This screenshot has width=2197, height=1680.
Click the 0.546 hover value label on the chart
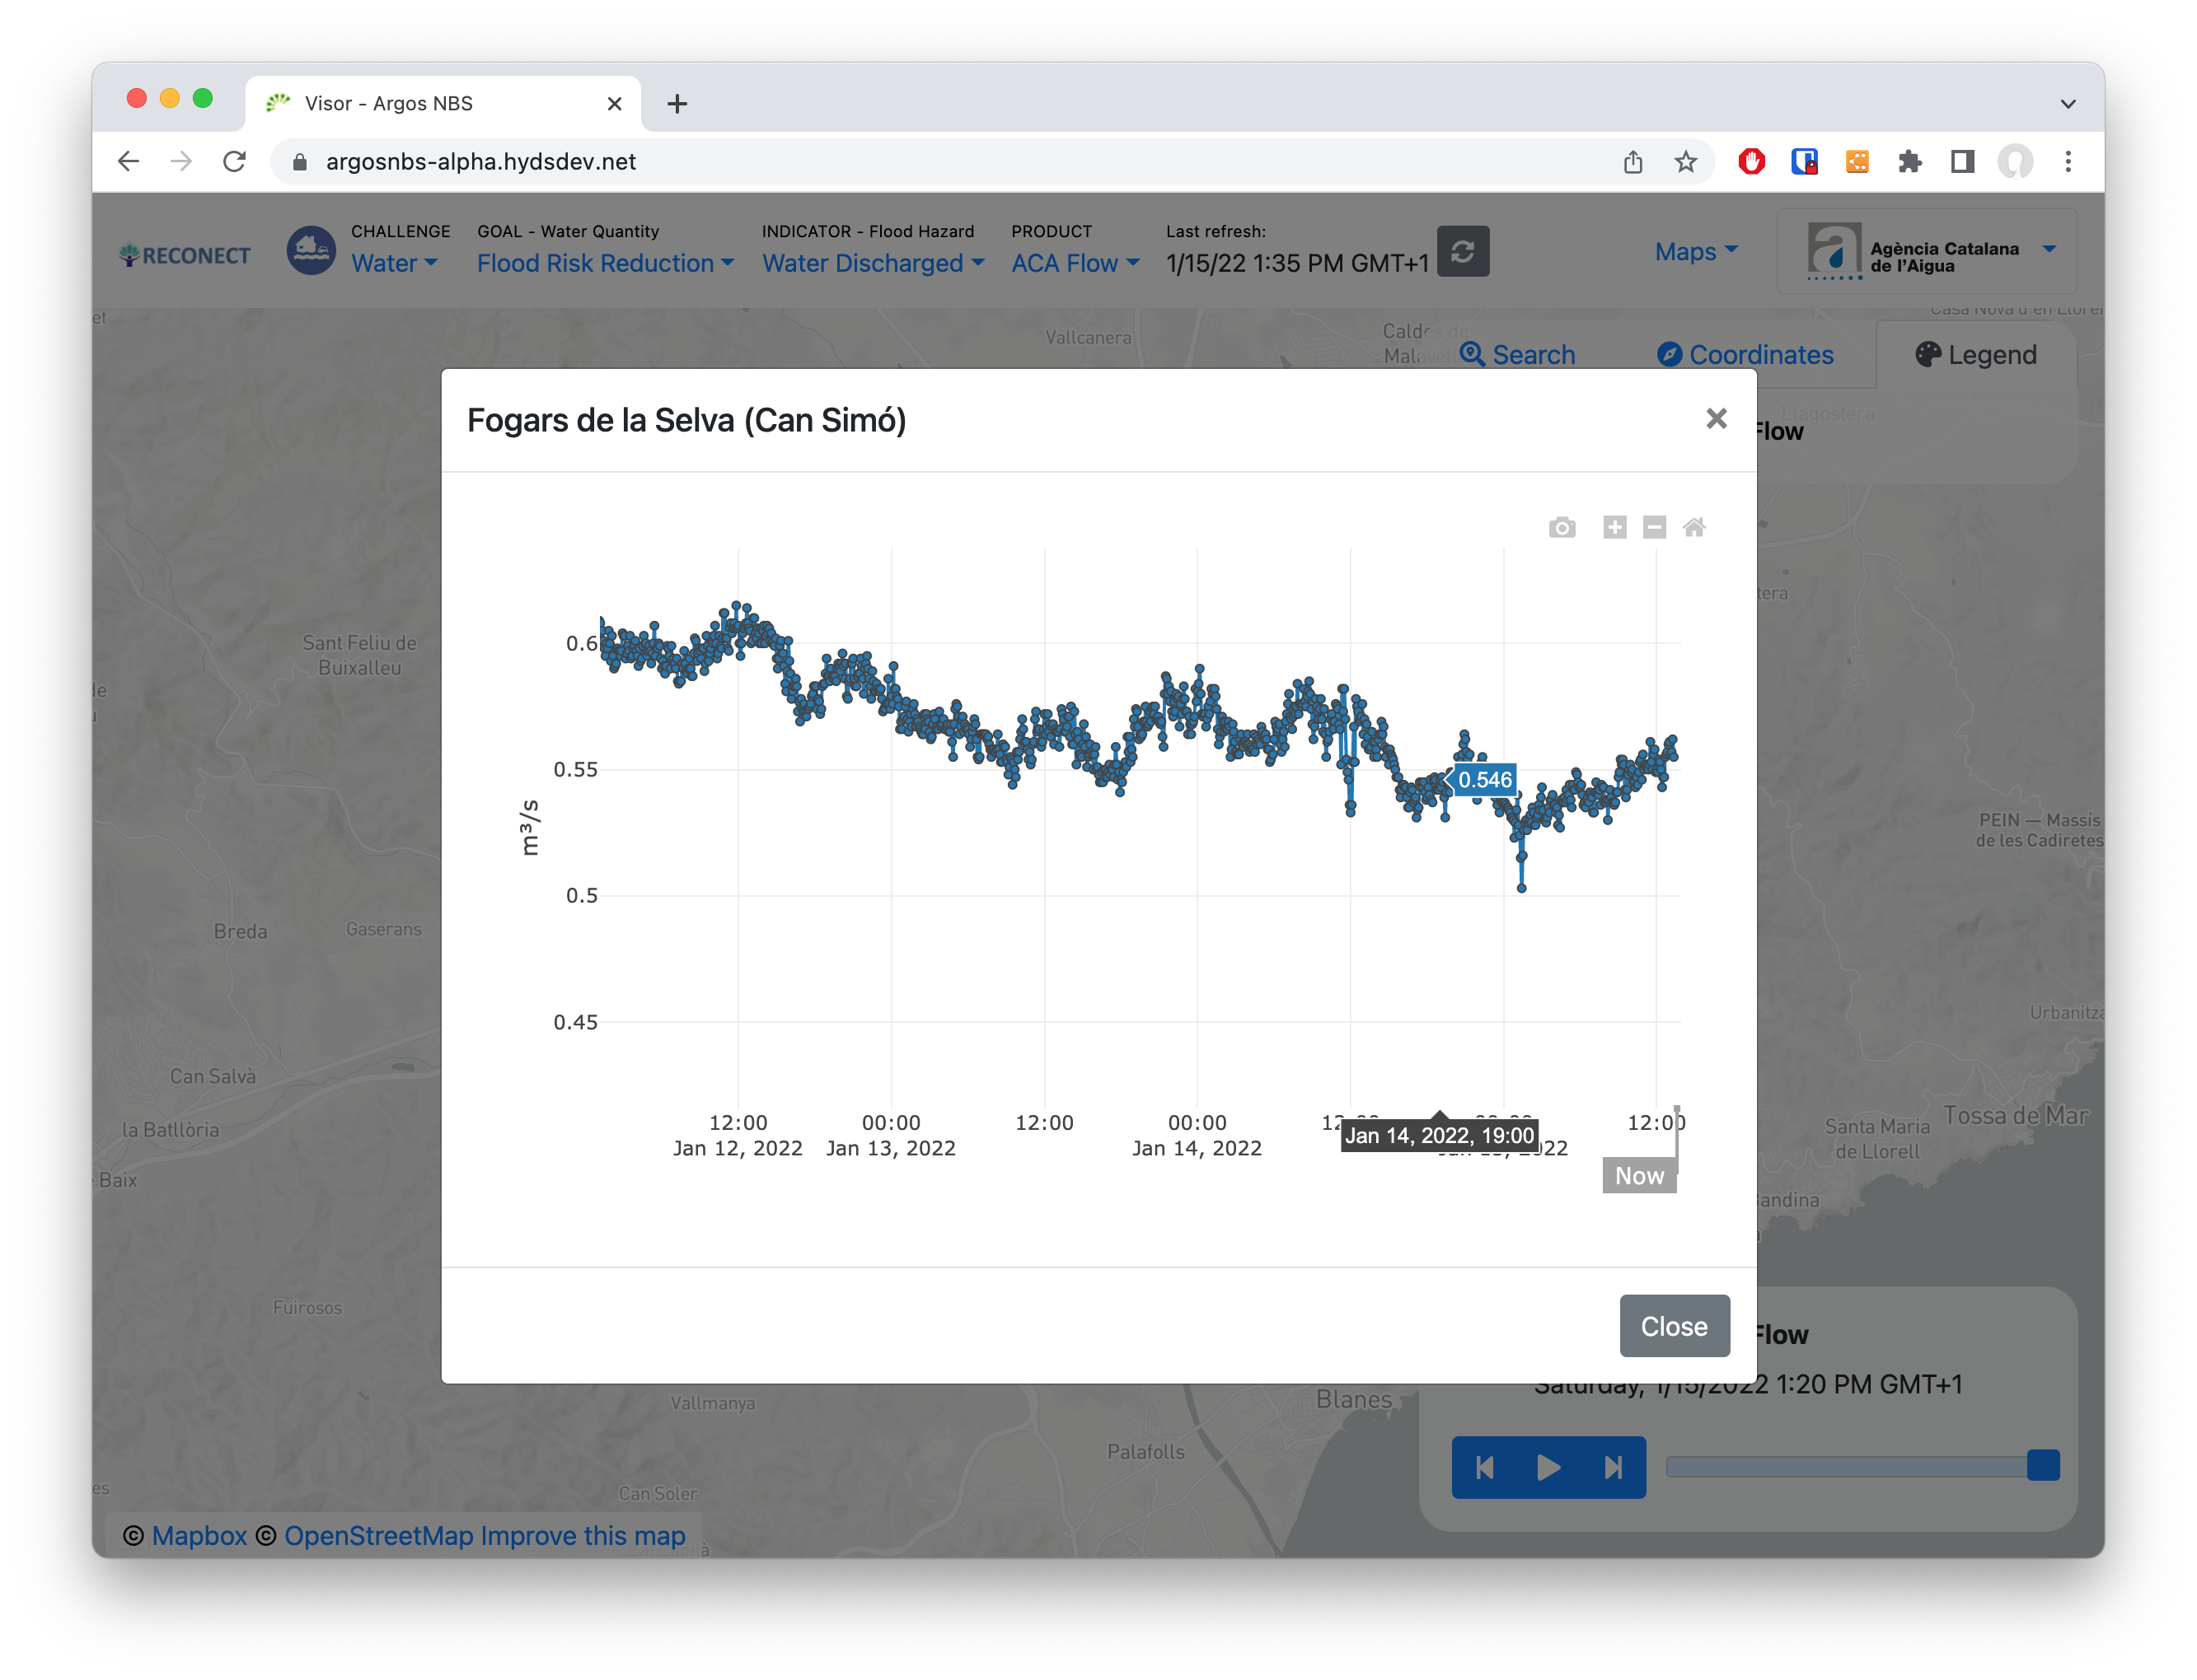click(x=1483, y=779)
